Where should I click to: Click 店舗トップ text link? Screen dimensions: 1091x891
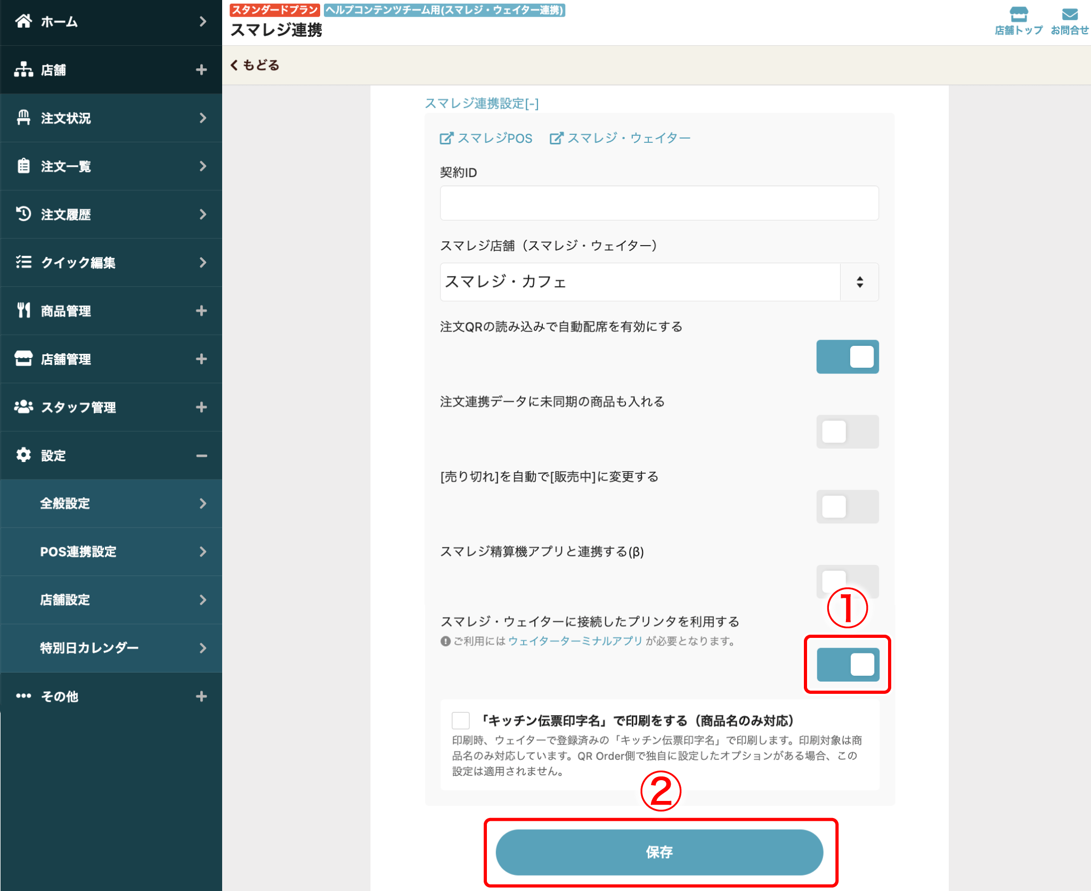pyautogui.click(x=1019, y=30)
